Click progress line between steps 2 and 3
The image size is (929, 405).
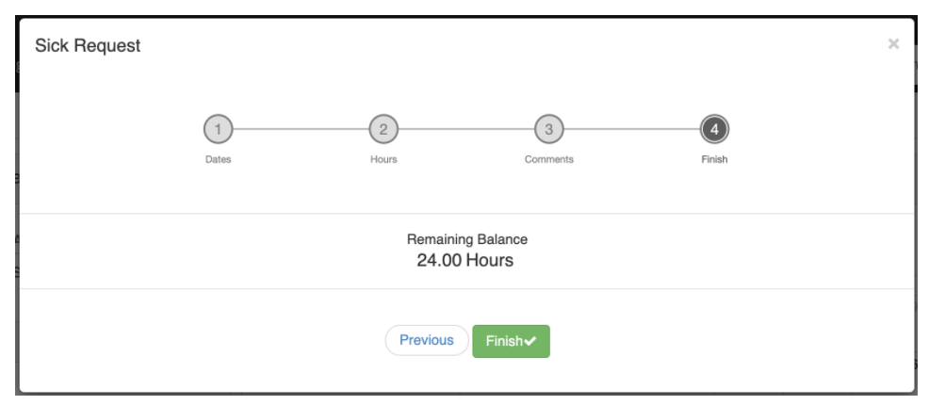click(x=466, y=129)
